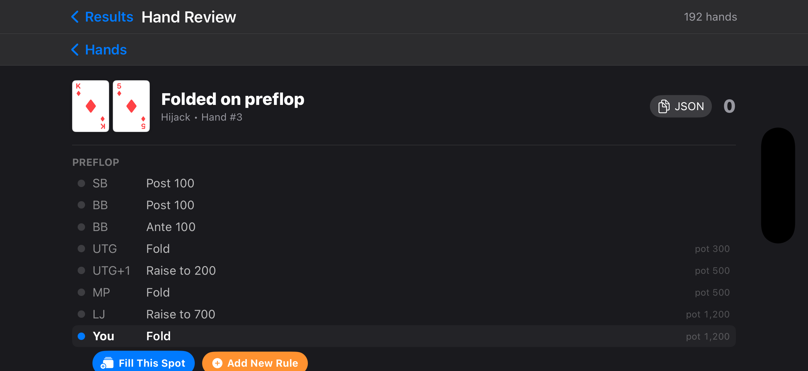Viewport: 808px width, 371px height.
Task: Go back to Results page
Action: click(108, 17)
